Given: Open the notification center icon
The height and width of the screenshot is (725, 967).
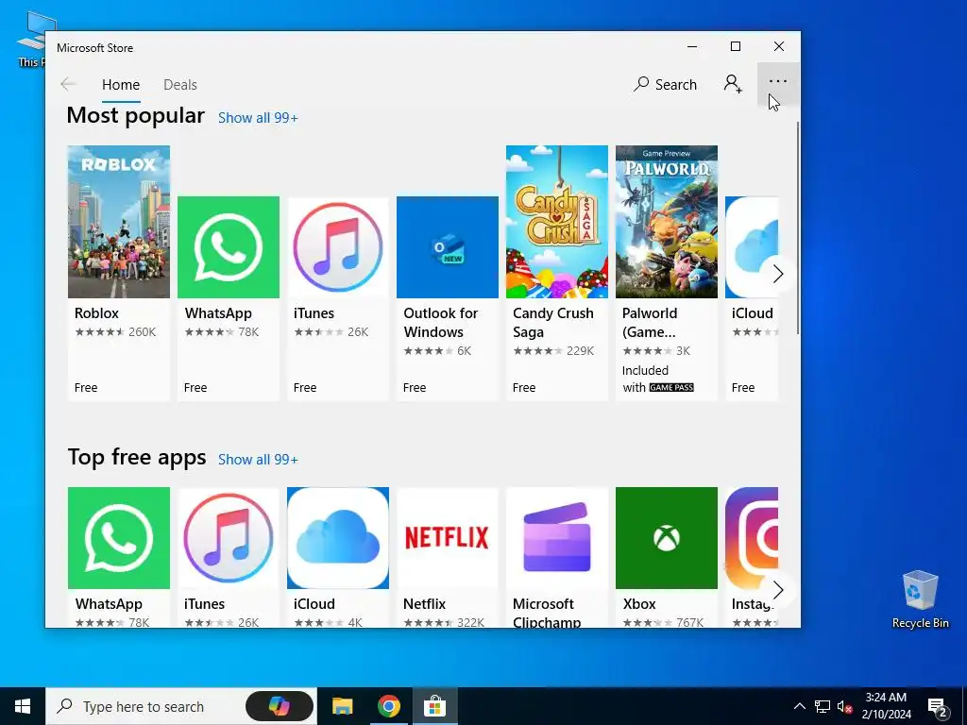Looking at the screenshot, I should (x=938, y=706).
